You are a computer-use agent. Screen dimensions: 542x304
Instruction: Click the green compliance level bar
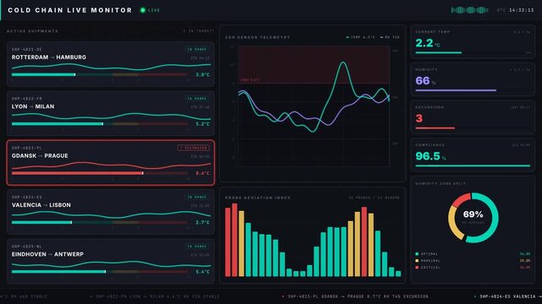point(473,166)
